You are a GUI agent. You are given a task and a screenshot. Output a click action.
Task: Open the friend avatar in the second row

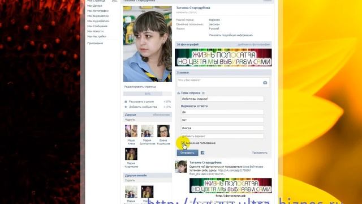tap(131, 154)
